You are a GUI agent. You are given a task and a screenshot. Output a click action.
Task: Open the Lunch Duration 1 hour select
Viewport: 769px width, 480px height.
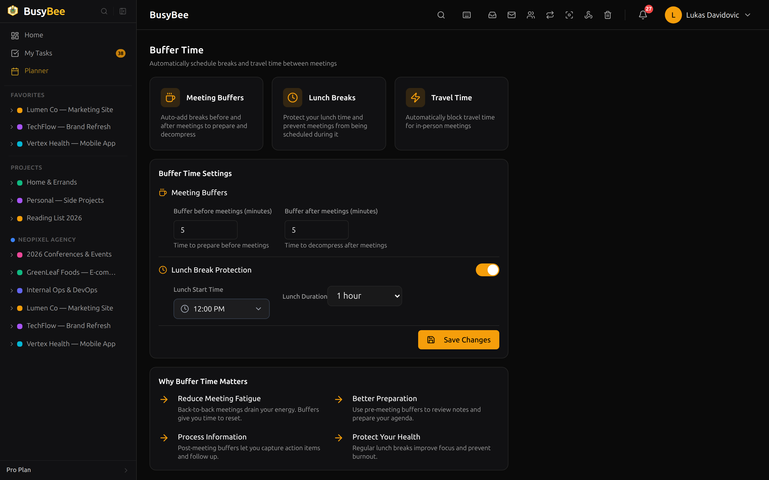click(364, 296)
